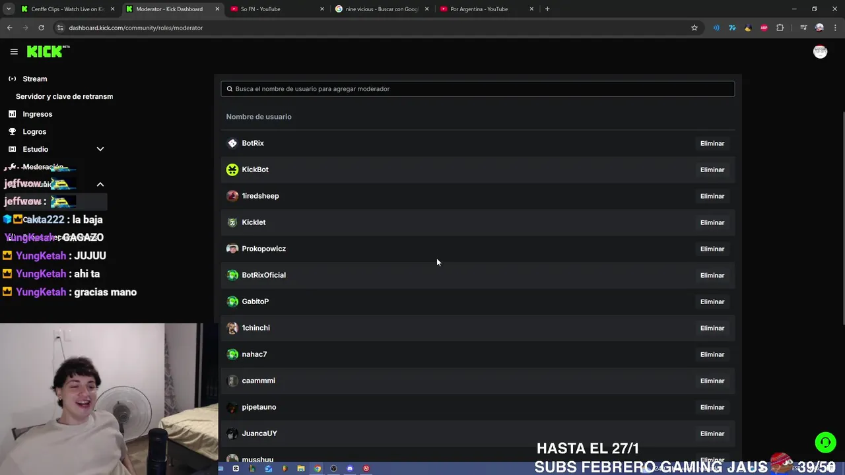The image size is (845, 475).
Task: Open the profile avatar at top right
Action: pyautogui.click(x=820, y=52)
